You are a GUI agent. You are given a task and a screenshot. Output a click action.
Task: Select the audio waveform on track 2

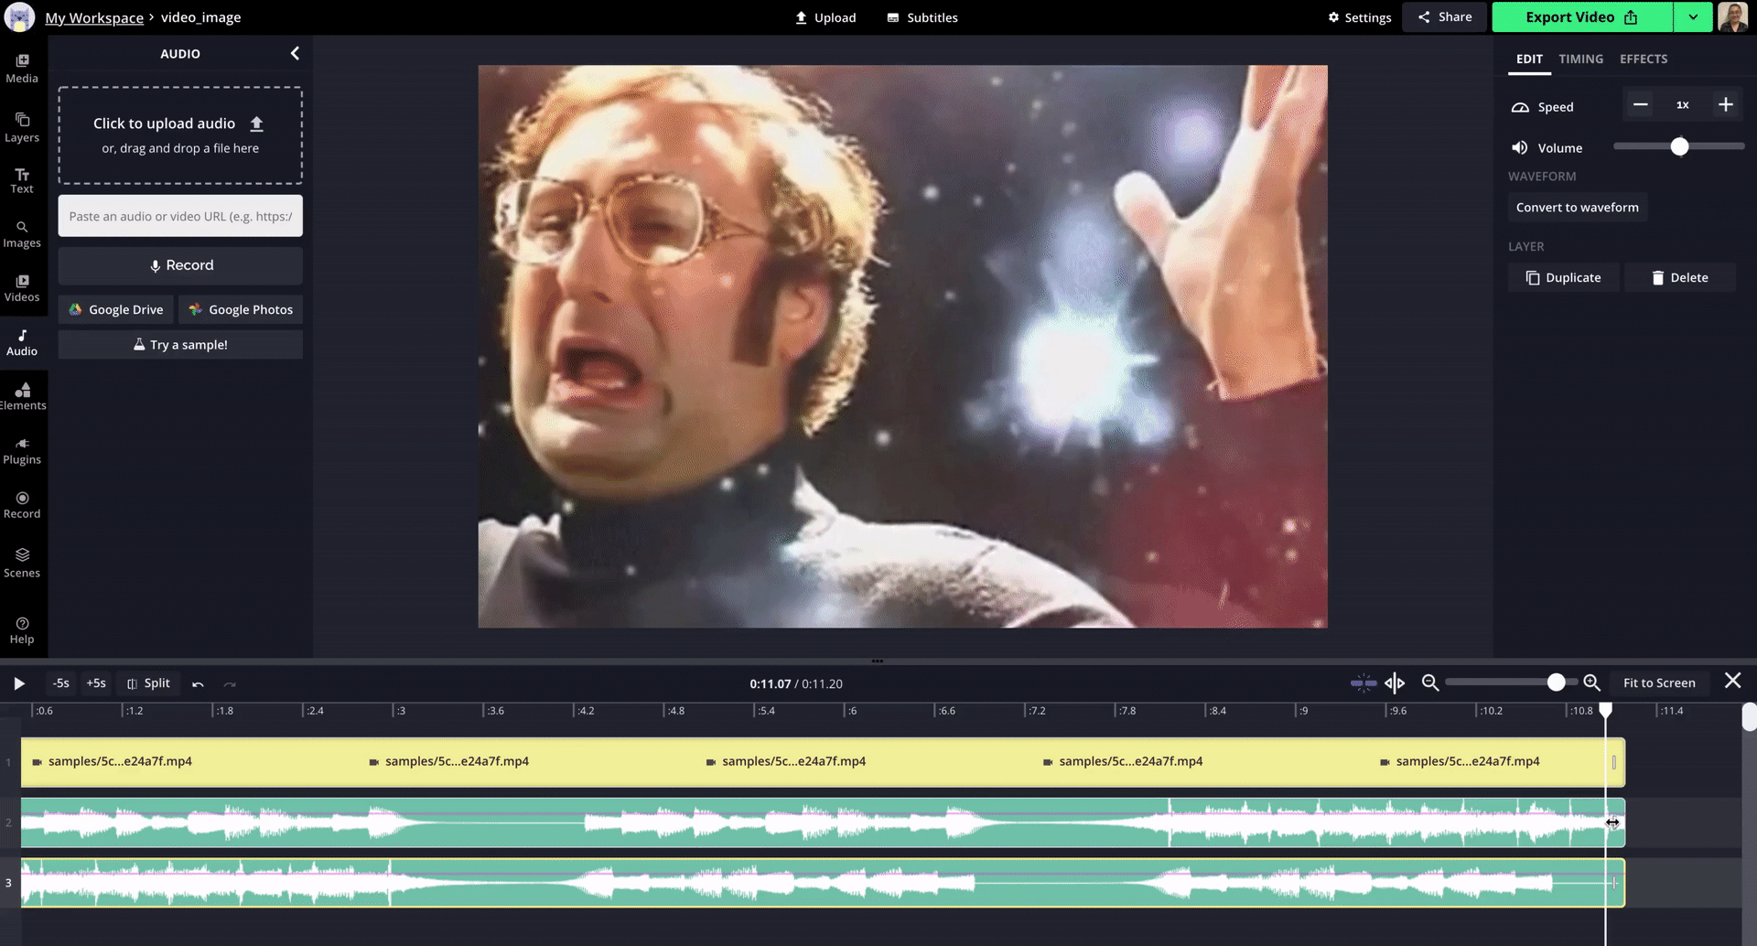pos(823,822)
